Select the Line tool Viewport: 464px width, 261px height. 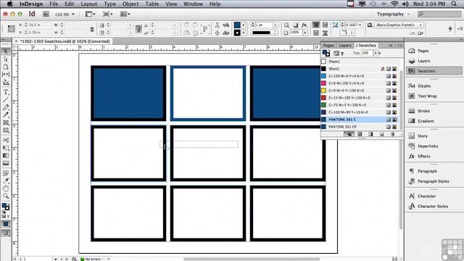coord(6,100)
